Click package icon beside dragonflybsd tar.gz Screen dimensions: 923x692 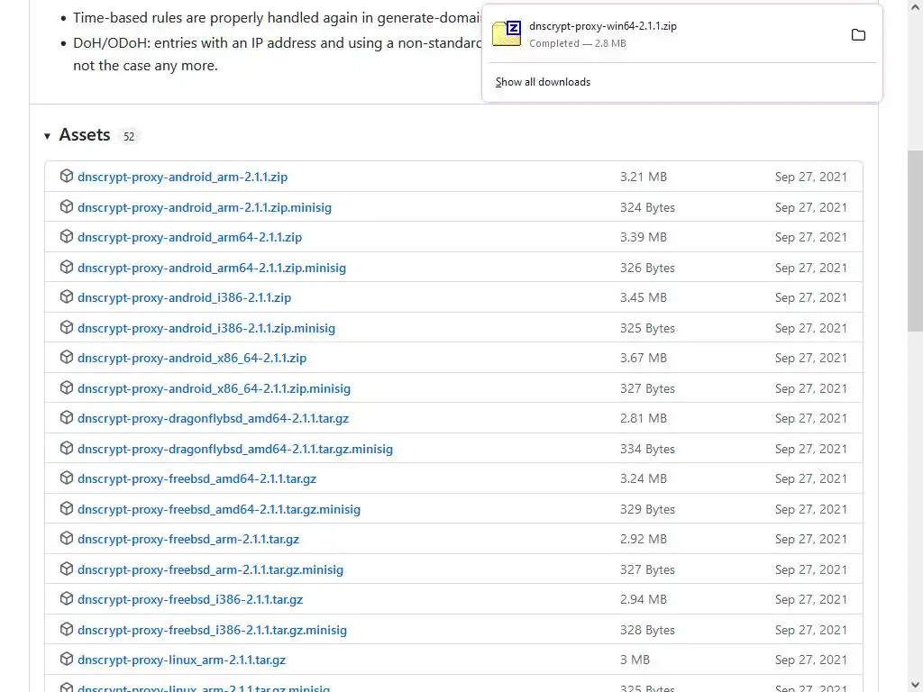[x=66, y=418]
